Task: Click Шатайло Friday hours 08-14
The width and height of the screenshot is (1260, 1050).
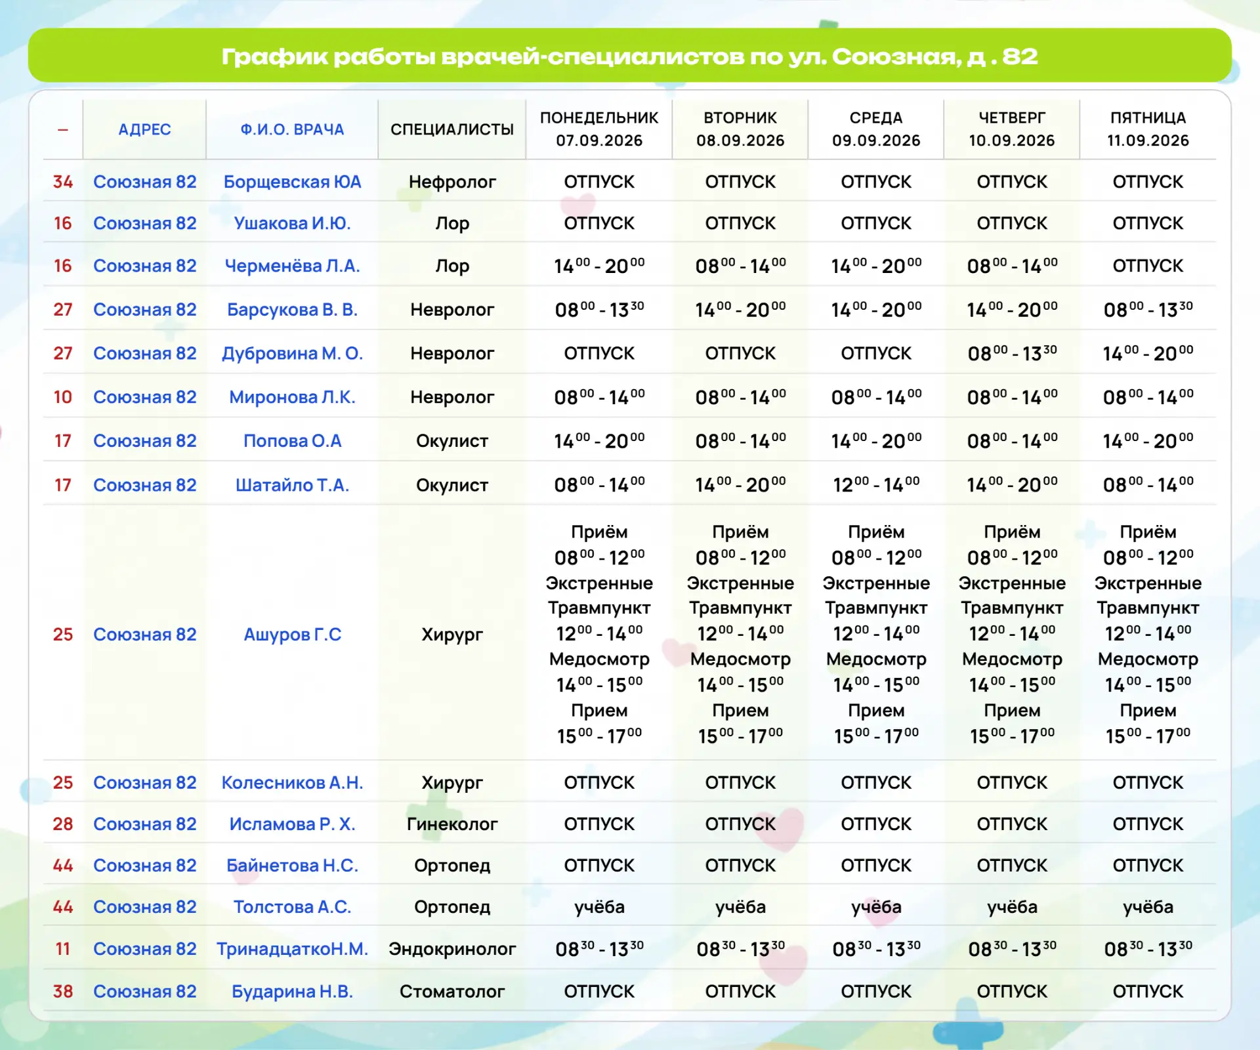Action: [x=1148, y=484]
